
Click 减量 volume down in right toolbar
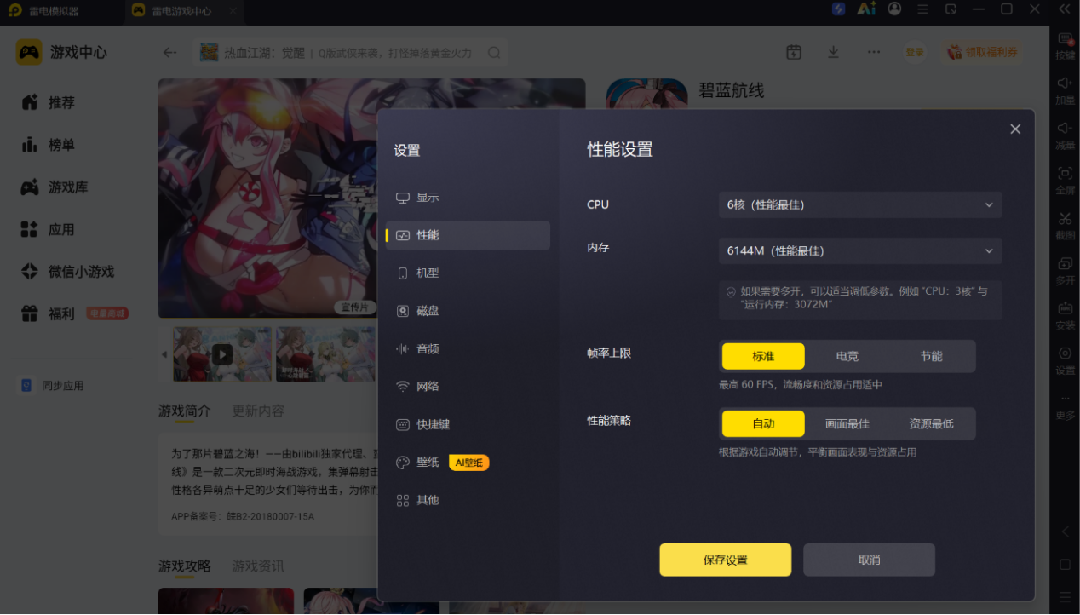click(x=1066, y=136)
